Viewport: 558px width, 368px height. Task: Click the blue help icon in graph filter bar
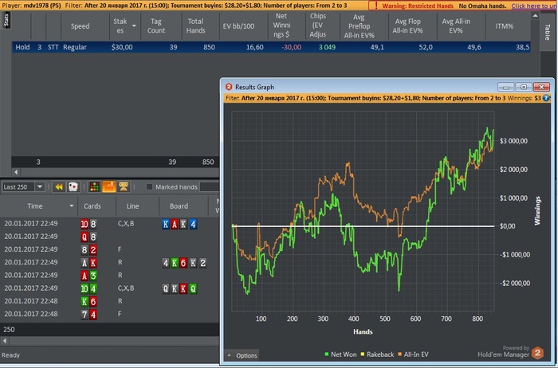point(546,98)
